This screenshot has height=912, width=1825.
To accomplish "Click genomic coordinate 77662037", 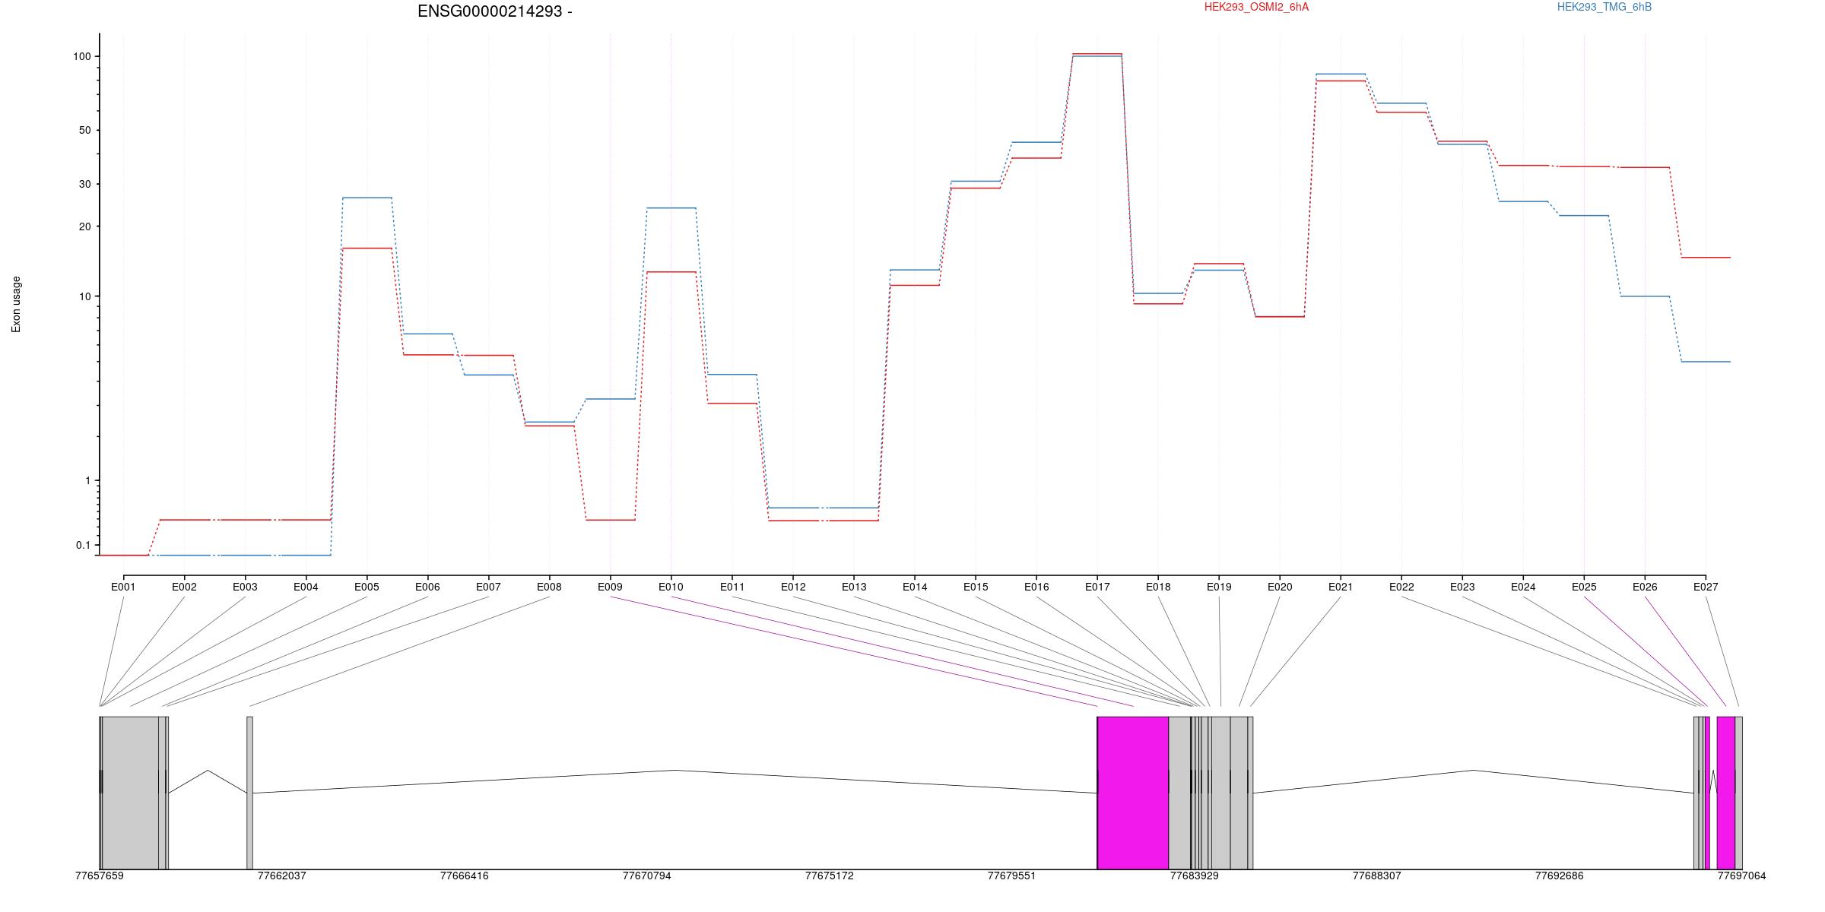I will click(x=282, y=876).
